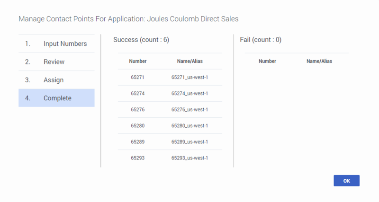Select the alias 65289_us-west-1
This screenshot has width=379, height=202.
(189, 142)
